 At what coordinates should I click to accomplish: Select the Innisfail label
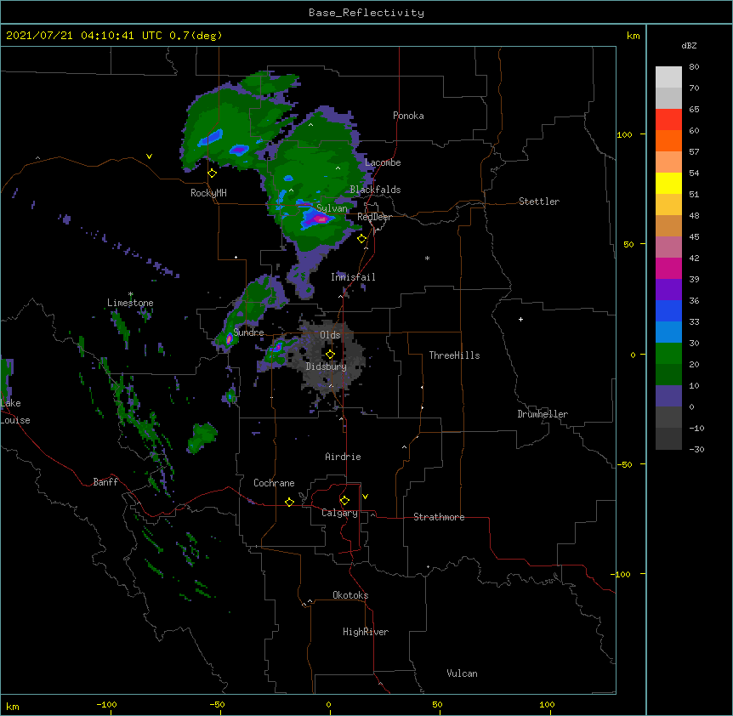pos(353,277)
